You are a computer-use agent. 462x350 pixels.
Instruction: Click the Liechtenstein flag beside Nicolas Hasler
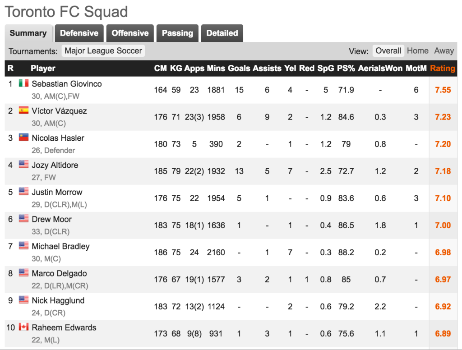pyautogui.click(x=23, y=138)
